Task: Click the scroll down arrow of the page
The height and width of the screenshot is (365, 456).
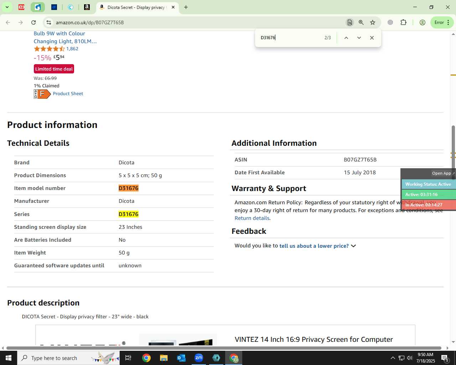Action: (453, 342)
